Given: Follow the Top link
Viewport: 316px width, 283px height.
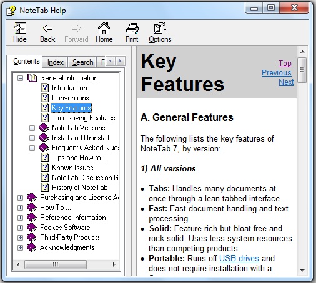Looking at the screenshot, I should tap(285, 64).
